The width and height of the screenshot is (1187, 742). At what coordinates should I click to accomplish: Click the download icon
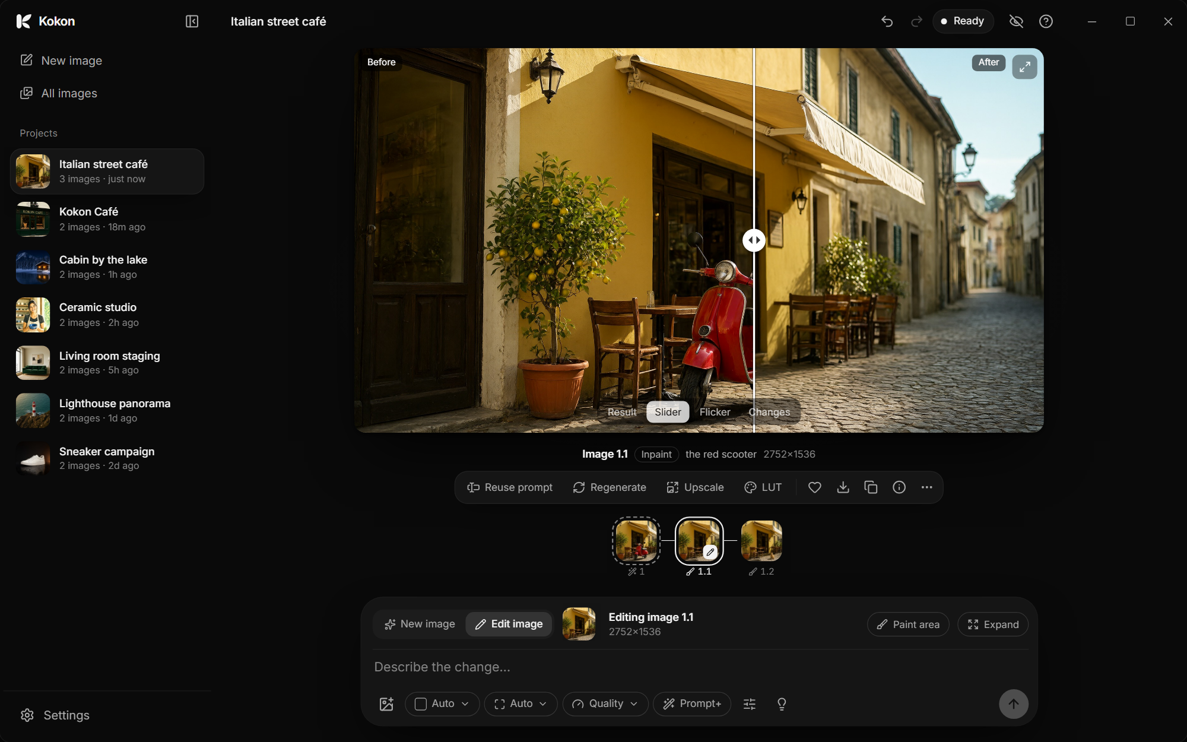tap(843, 487)
